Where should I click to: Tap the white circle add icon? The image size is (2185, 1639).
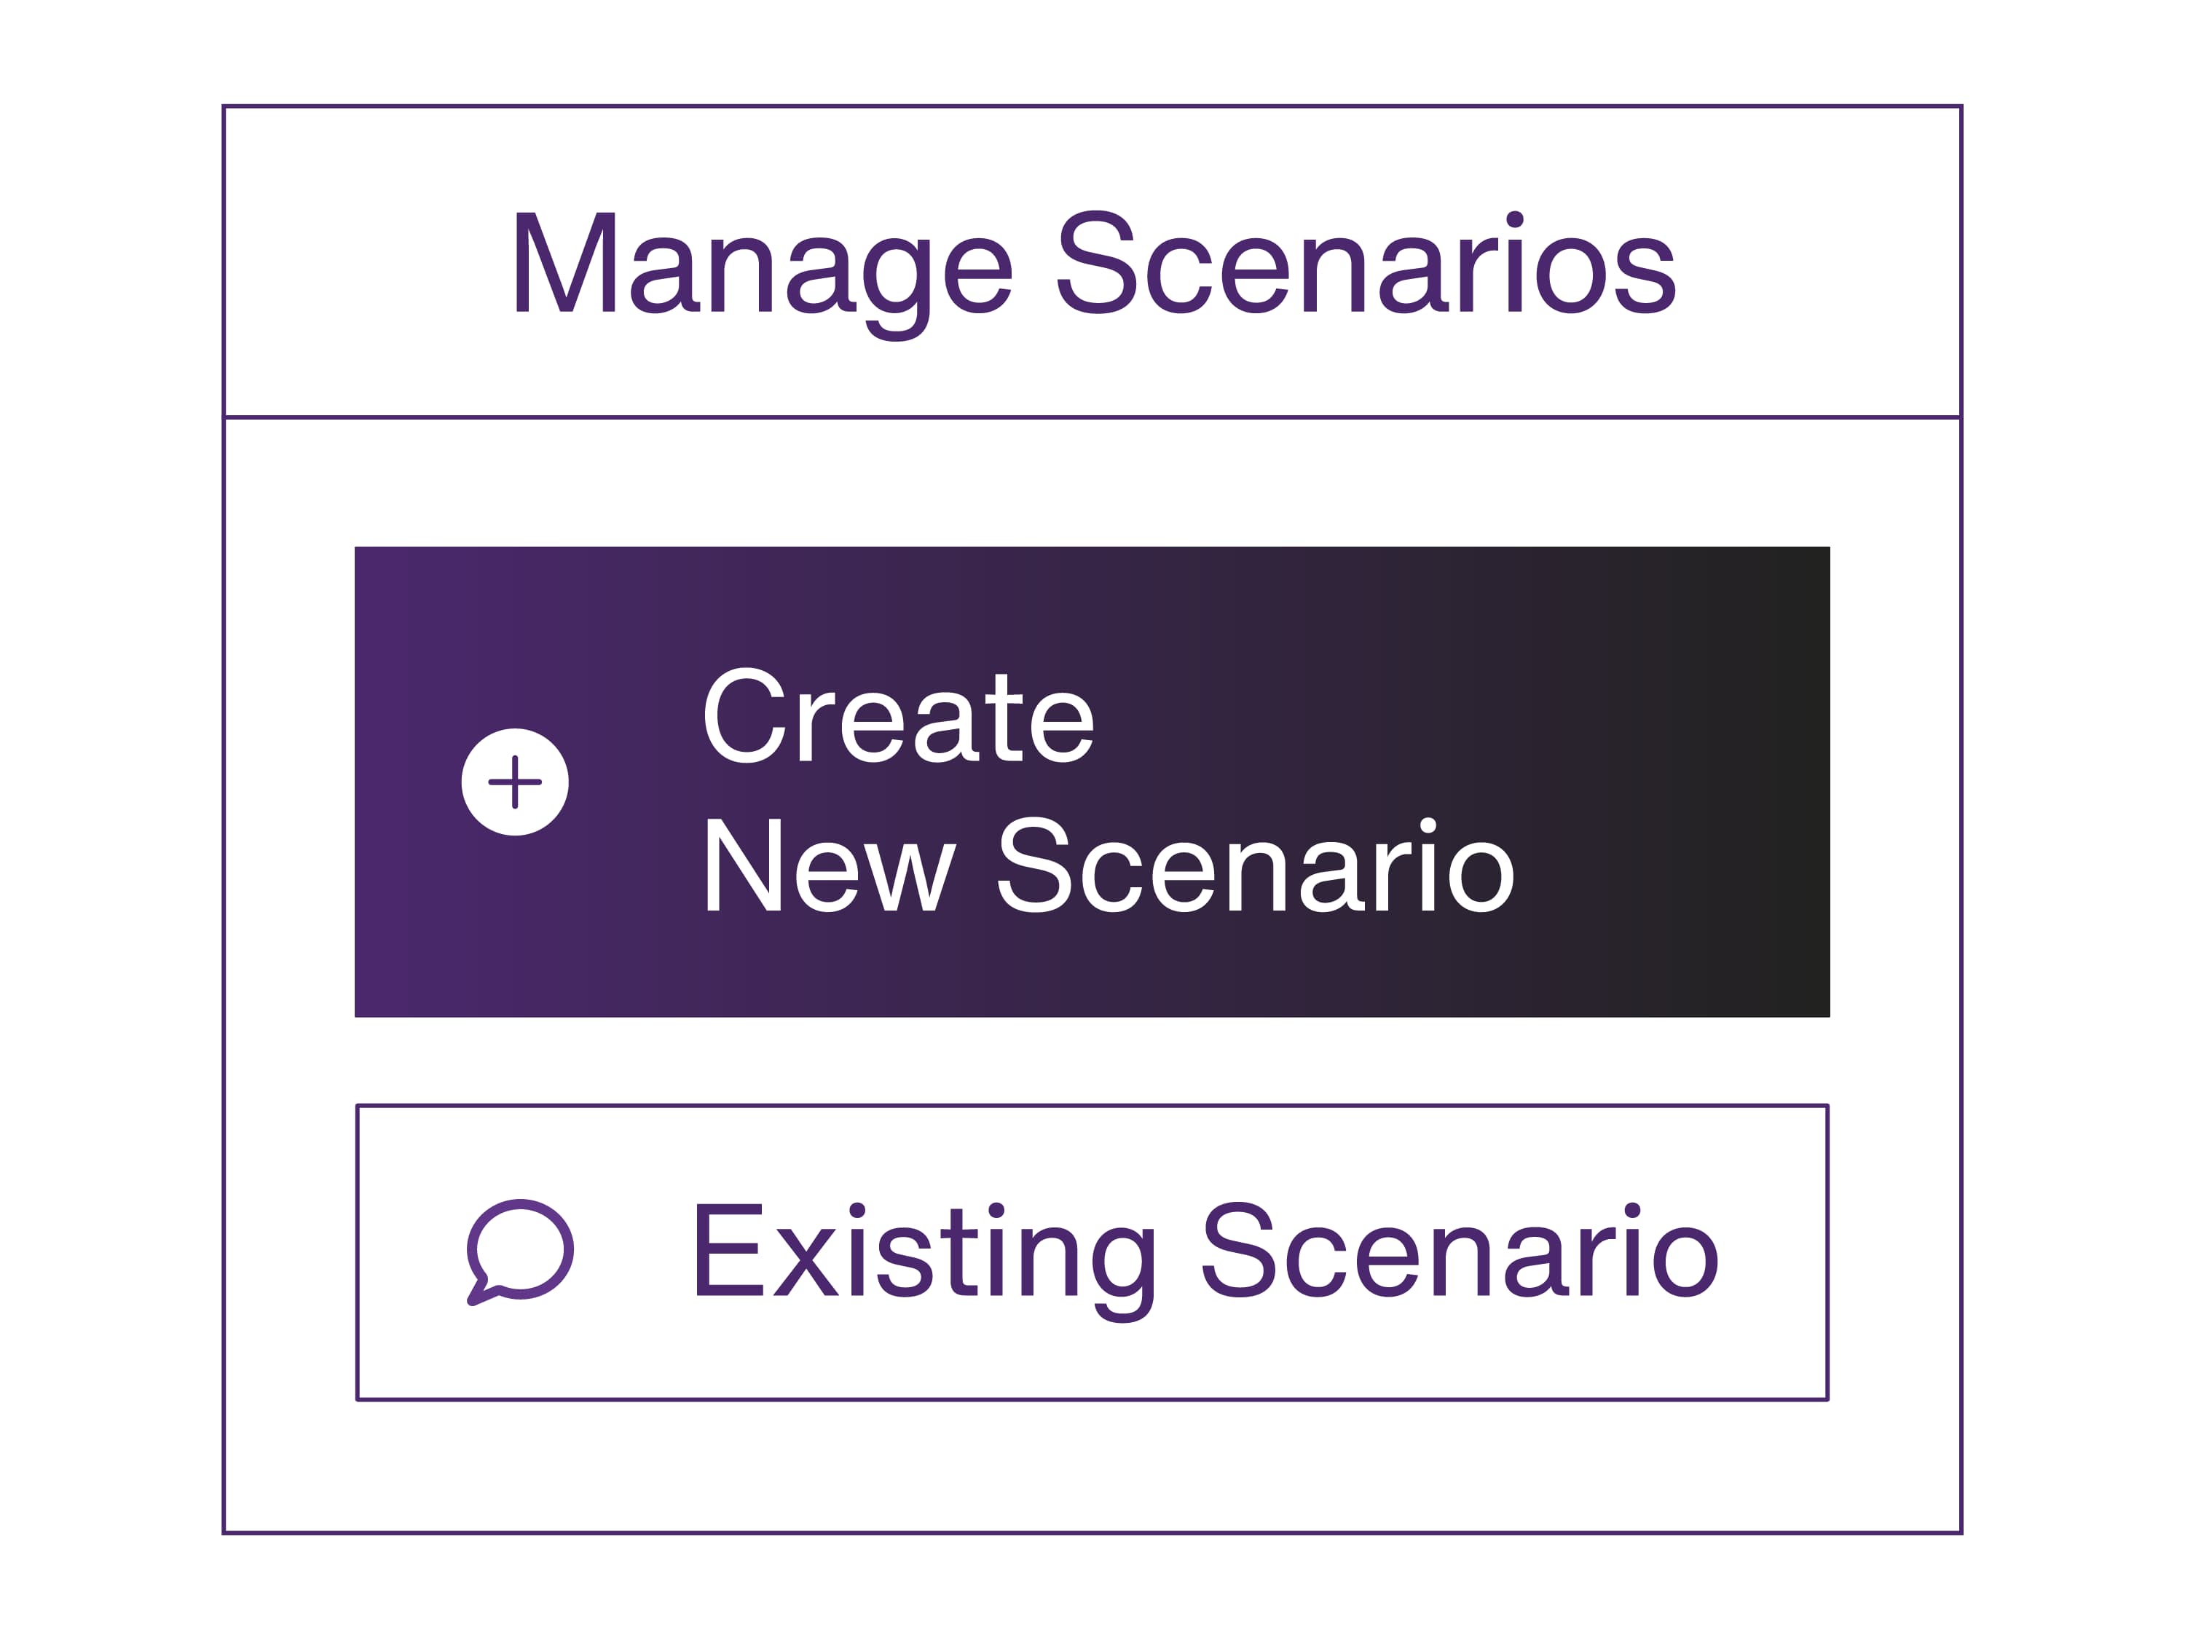[x=515, y=782]
